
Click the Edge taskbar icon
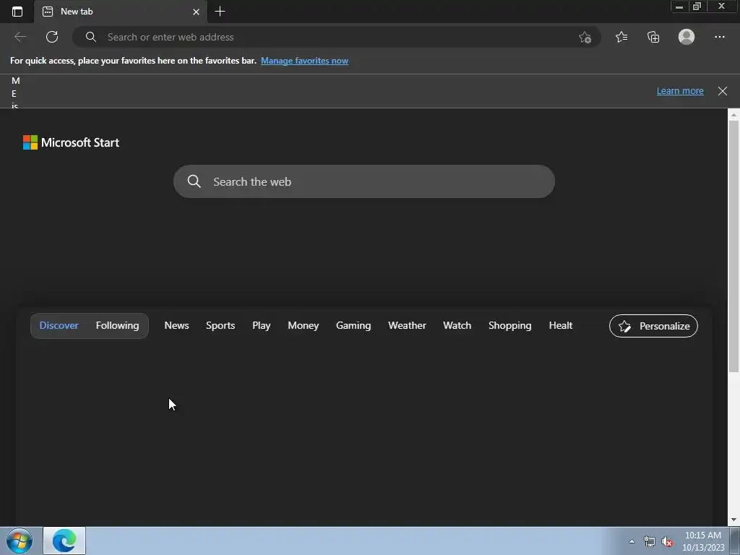click(64, 541)
